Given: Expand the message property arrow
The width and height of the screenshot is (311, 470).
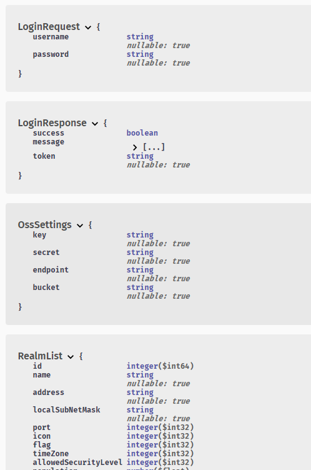Looking at the screenshot, I should [134, 147].
